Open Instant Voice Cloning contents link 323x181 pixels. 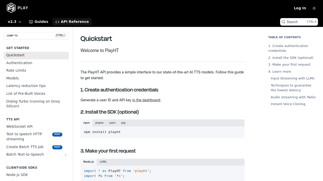(x=288, y=104)
